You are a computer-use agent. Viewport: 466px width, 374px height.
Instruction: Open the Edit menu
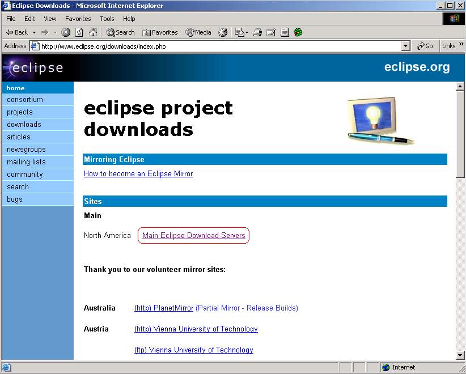pyautogui.click(x=29, y=19)
